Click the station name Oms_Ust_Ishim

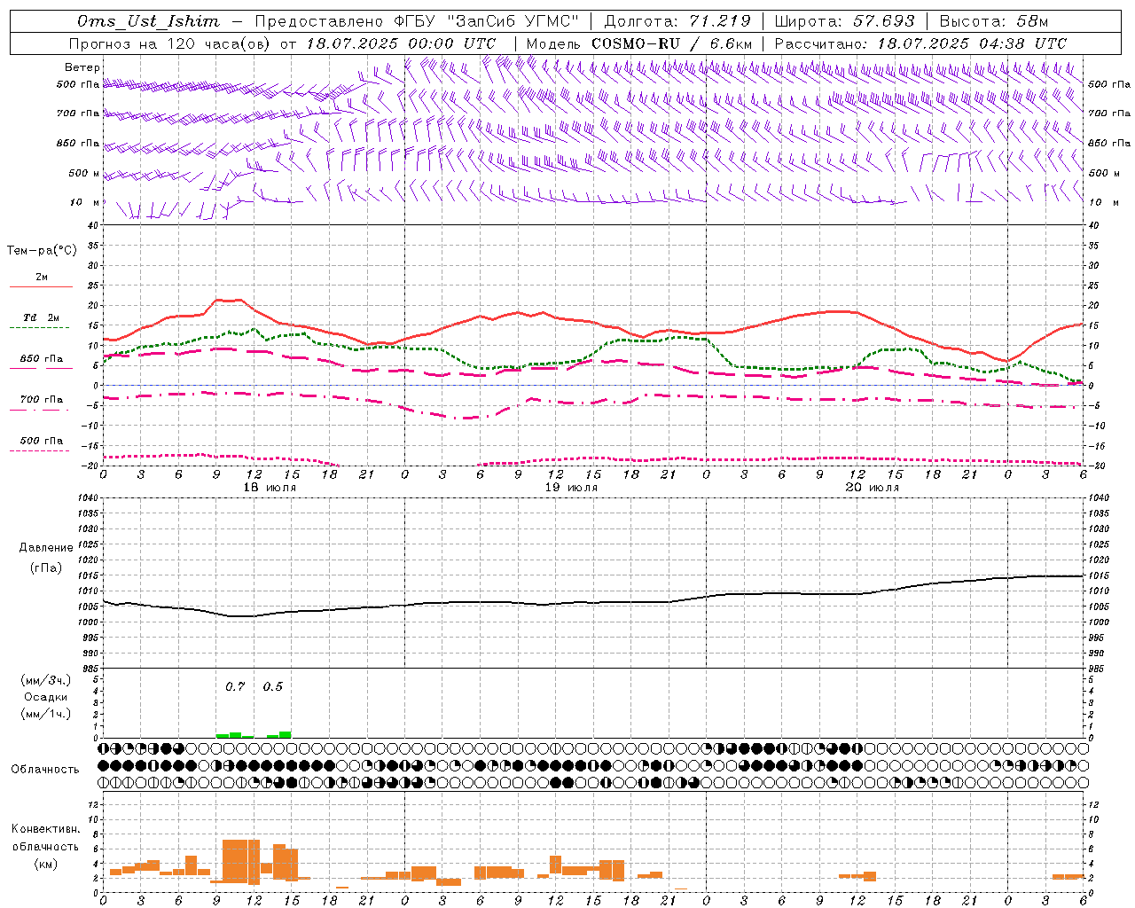[x=148, y=21]
